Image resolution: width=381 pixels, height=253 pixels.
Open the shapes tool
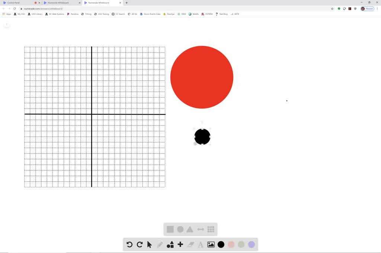170,244
